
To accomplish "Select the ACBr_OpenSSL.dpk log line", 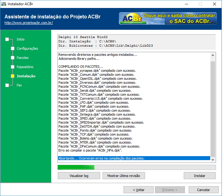I will click(97, 79).
